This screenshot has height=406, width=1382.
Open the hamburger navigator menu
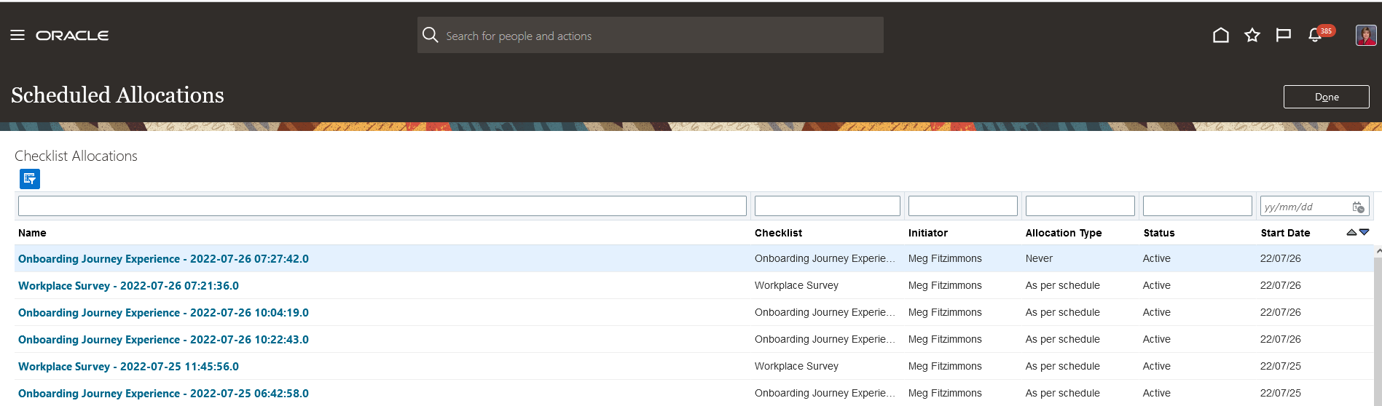pos(17,35)
